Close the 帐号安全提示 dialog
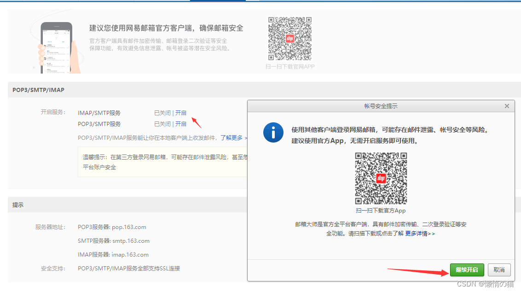This screenshot has width=521, height=292. [x=507, y=106]
